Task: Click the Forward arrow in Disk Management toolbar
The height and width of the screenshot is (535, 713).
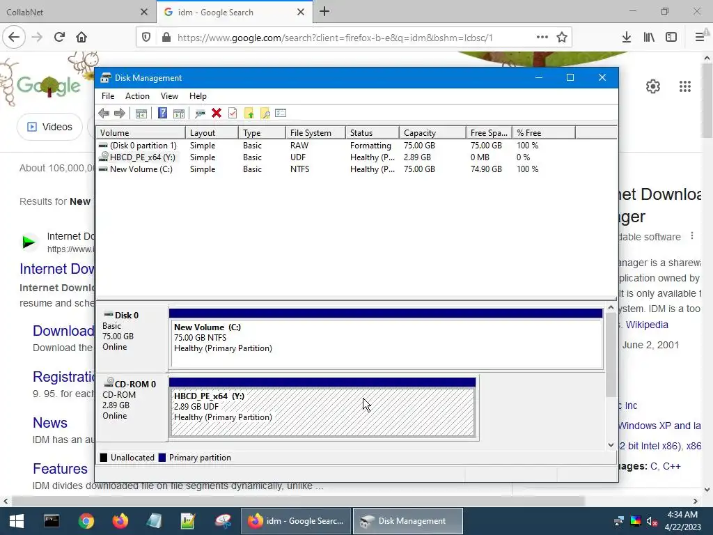Action: coord(120,114)
